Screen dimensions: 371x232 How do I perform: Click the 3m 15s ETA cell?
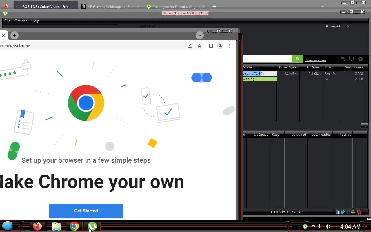click(330, 74)
